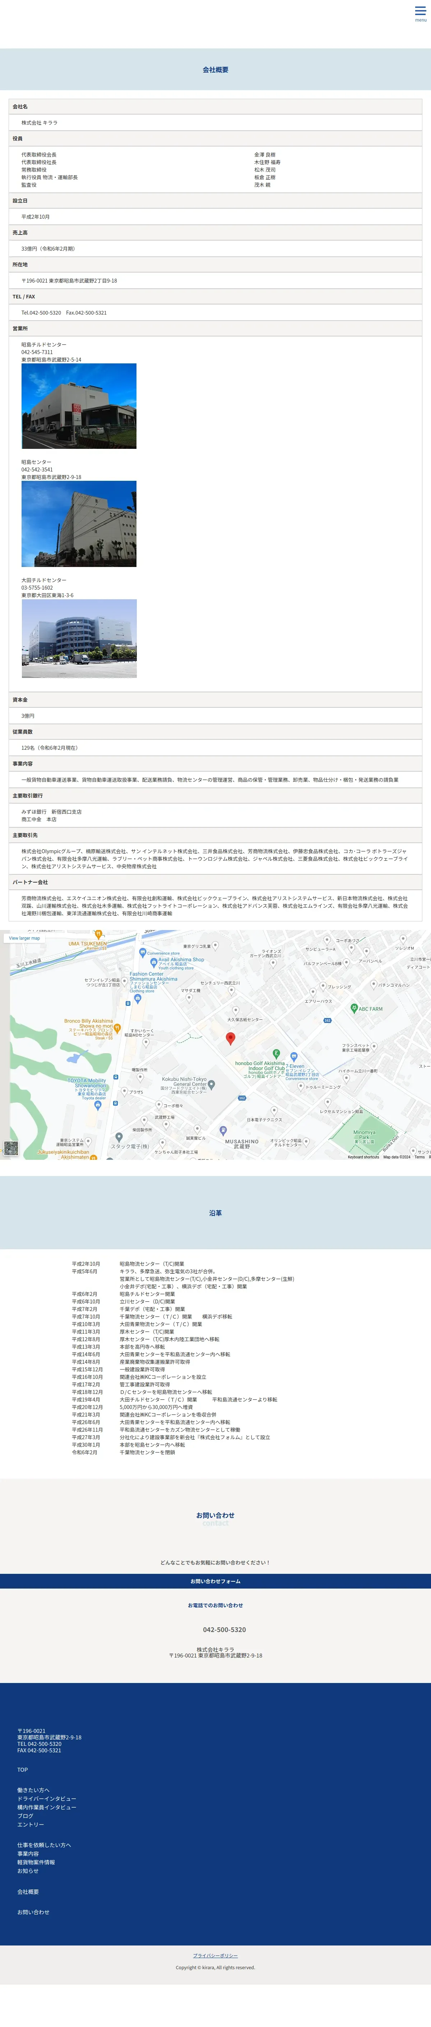Click the 33億円 sales value
This screenshot has height=2027, width=431.
[x=48, y=248]
